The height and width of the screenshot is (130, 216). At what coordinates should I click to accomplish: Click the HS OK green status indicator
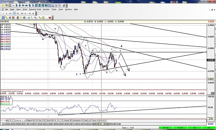tap(166, 128)
